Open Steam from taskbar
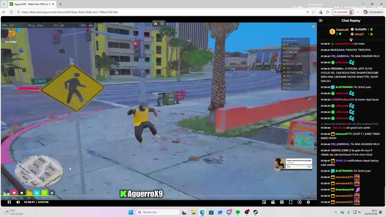The image size is (386, 217). point(255,212)
